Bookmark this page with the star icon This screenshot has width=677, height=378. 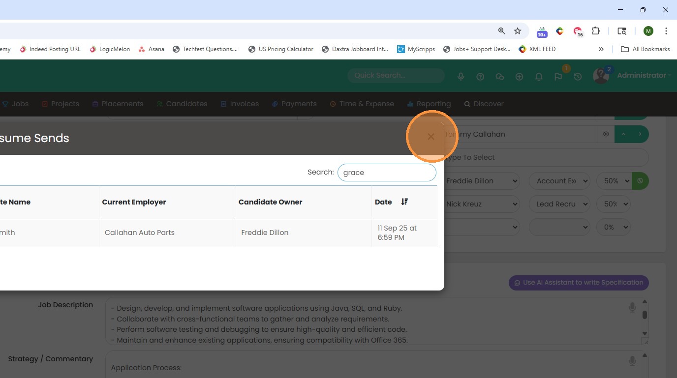518,31
